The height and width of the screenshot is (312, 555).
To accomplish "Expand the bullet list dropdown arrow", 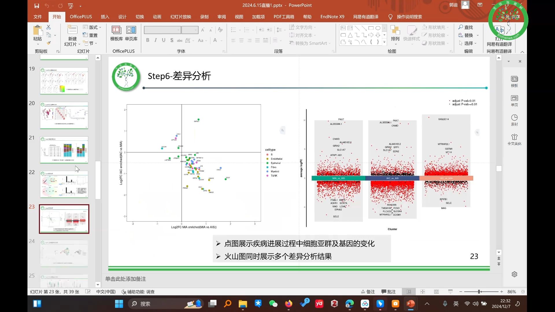I will (x=240, y=30).
